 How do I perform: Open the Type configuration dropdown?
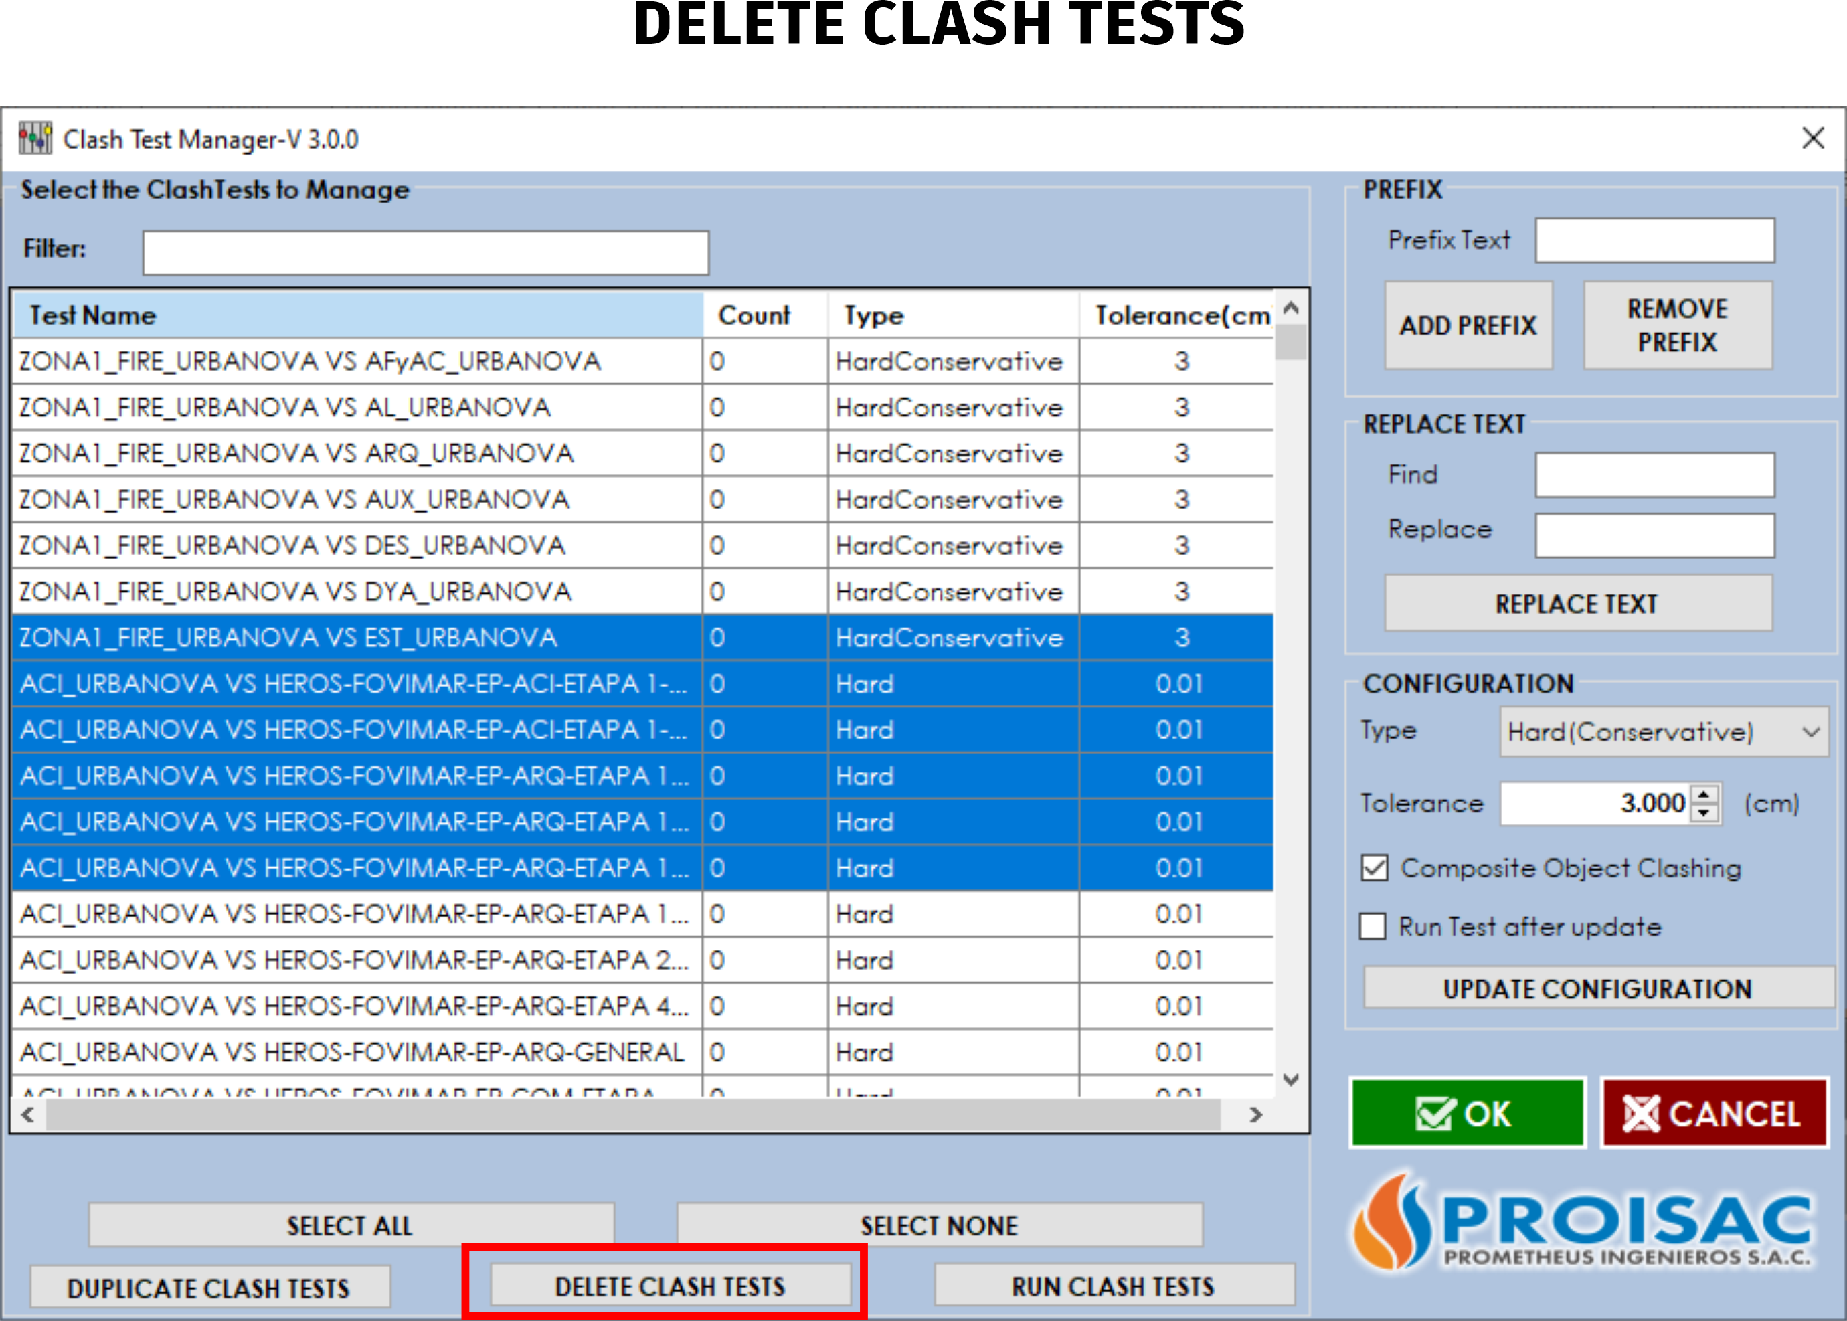[x=1810, y=732]
